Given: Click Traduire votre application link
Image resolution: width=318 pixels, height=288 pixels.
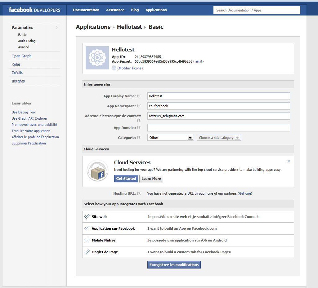Looking at the screenshot, I should (x=31, y=131).
